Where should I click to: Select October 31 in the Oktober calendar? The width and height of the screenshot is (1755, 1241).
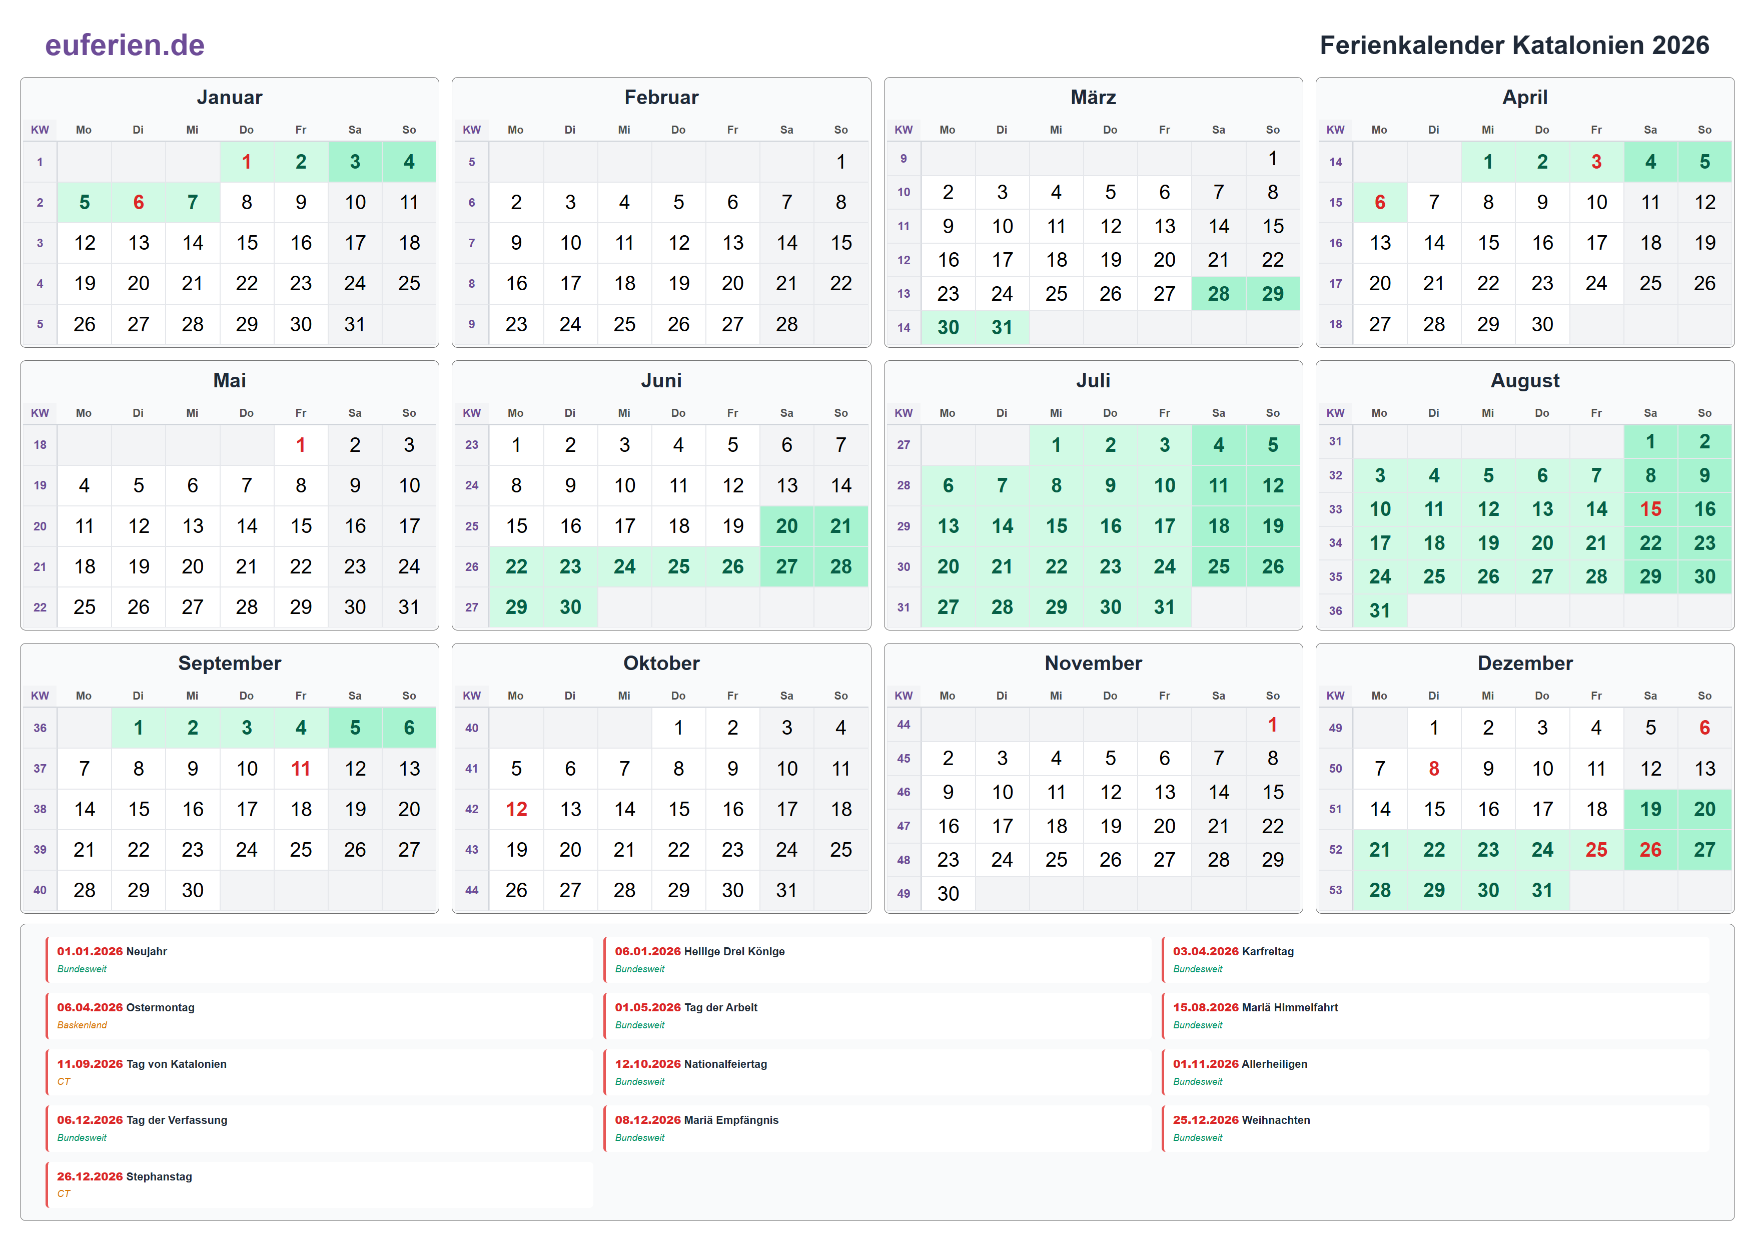[x=786, y=890]
